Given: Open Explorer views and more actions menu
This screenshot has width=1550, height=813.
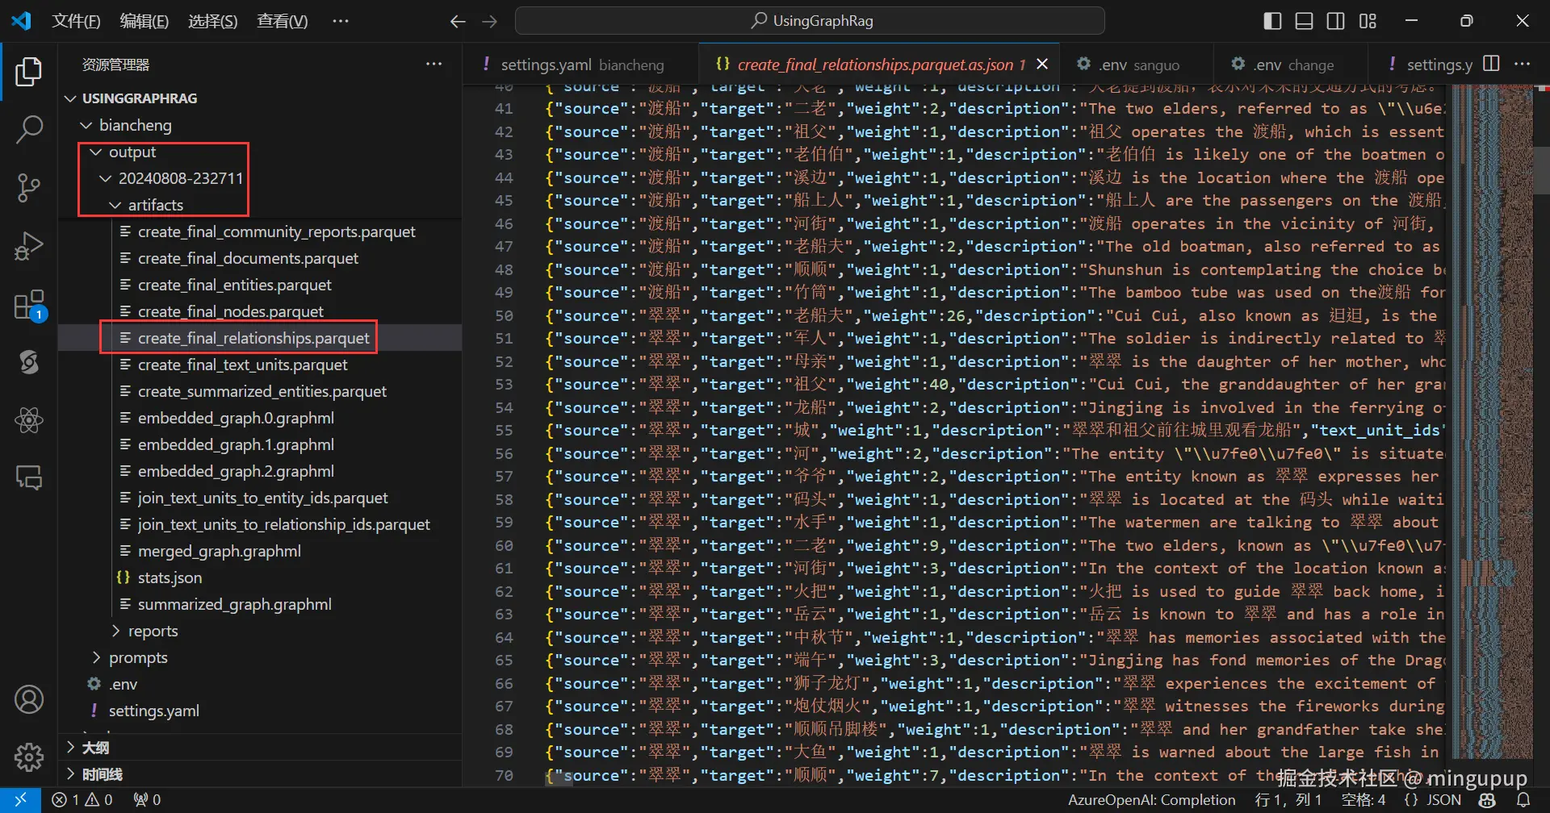Looking at the screenshot, I should pos(434,65).
